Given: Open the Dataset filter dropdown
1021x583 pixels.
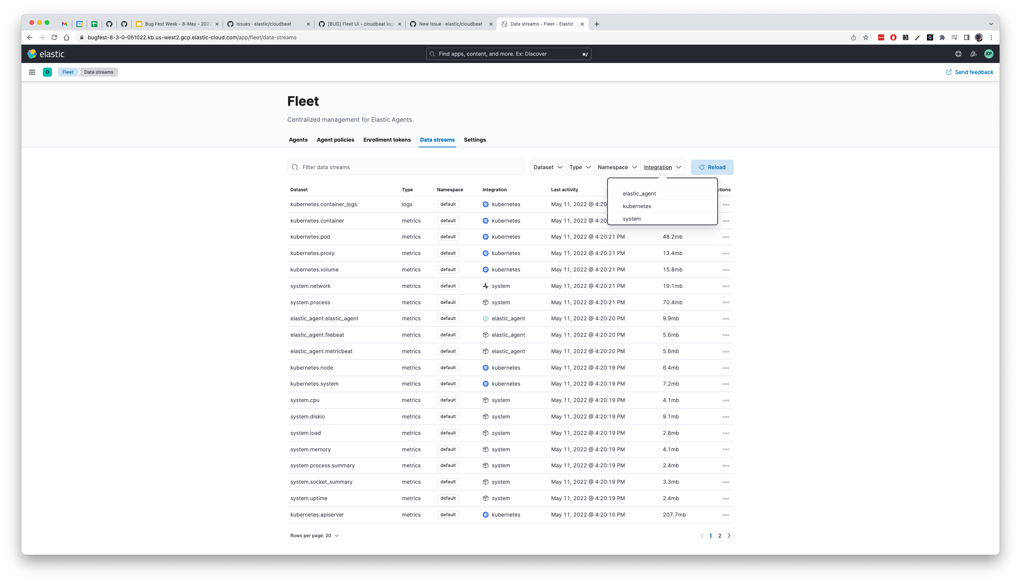Looking at the screenshot, I should [x=548, y=167].
